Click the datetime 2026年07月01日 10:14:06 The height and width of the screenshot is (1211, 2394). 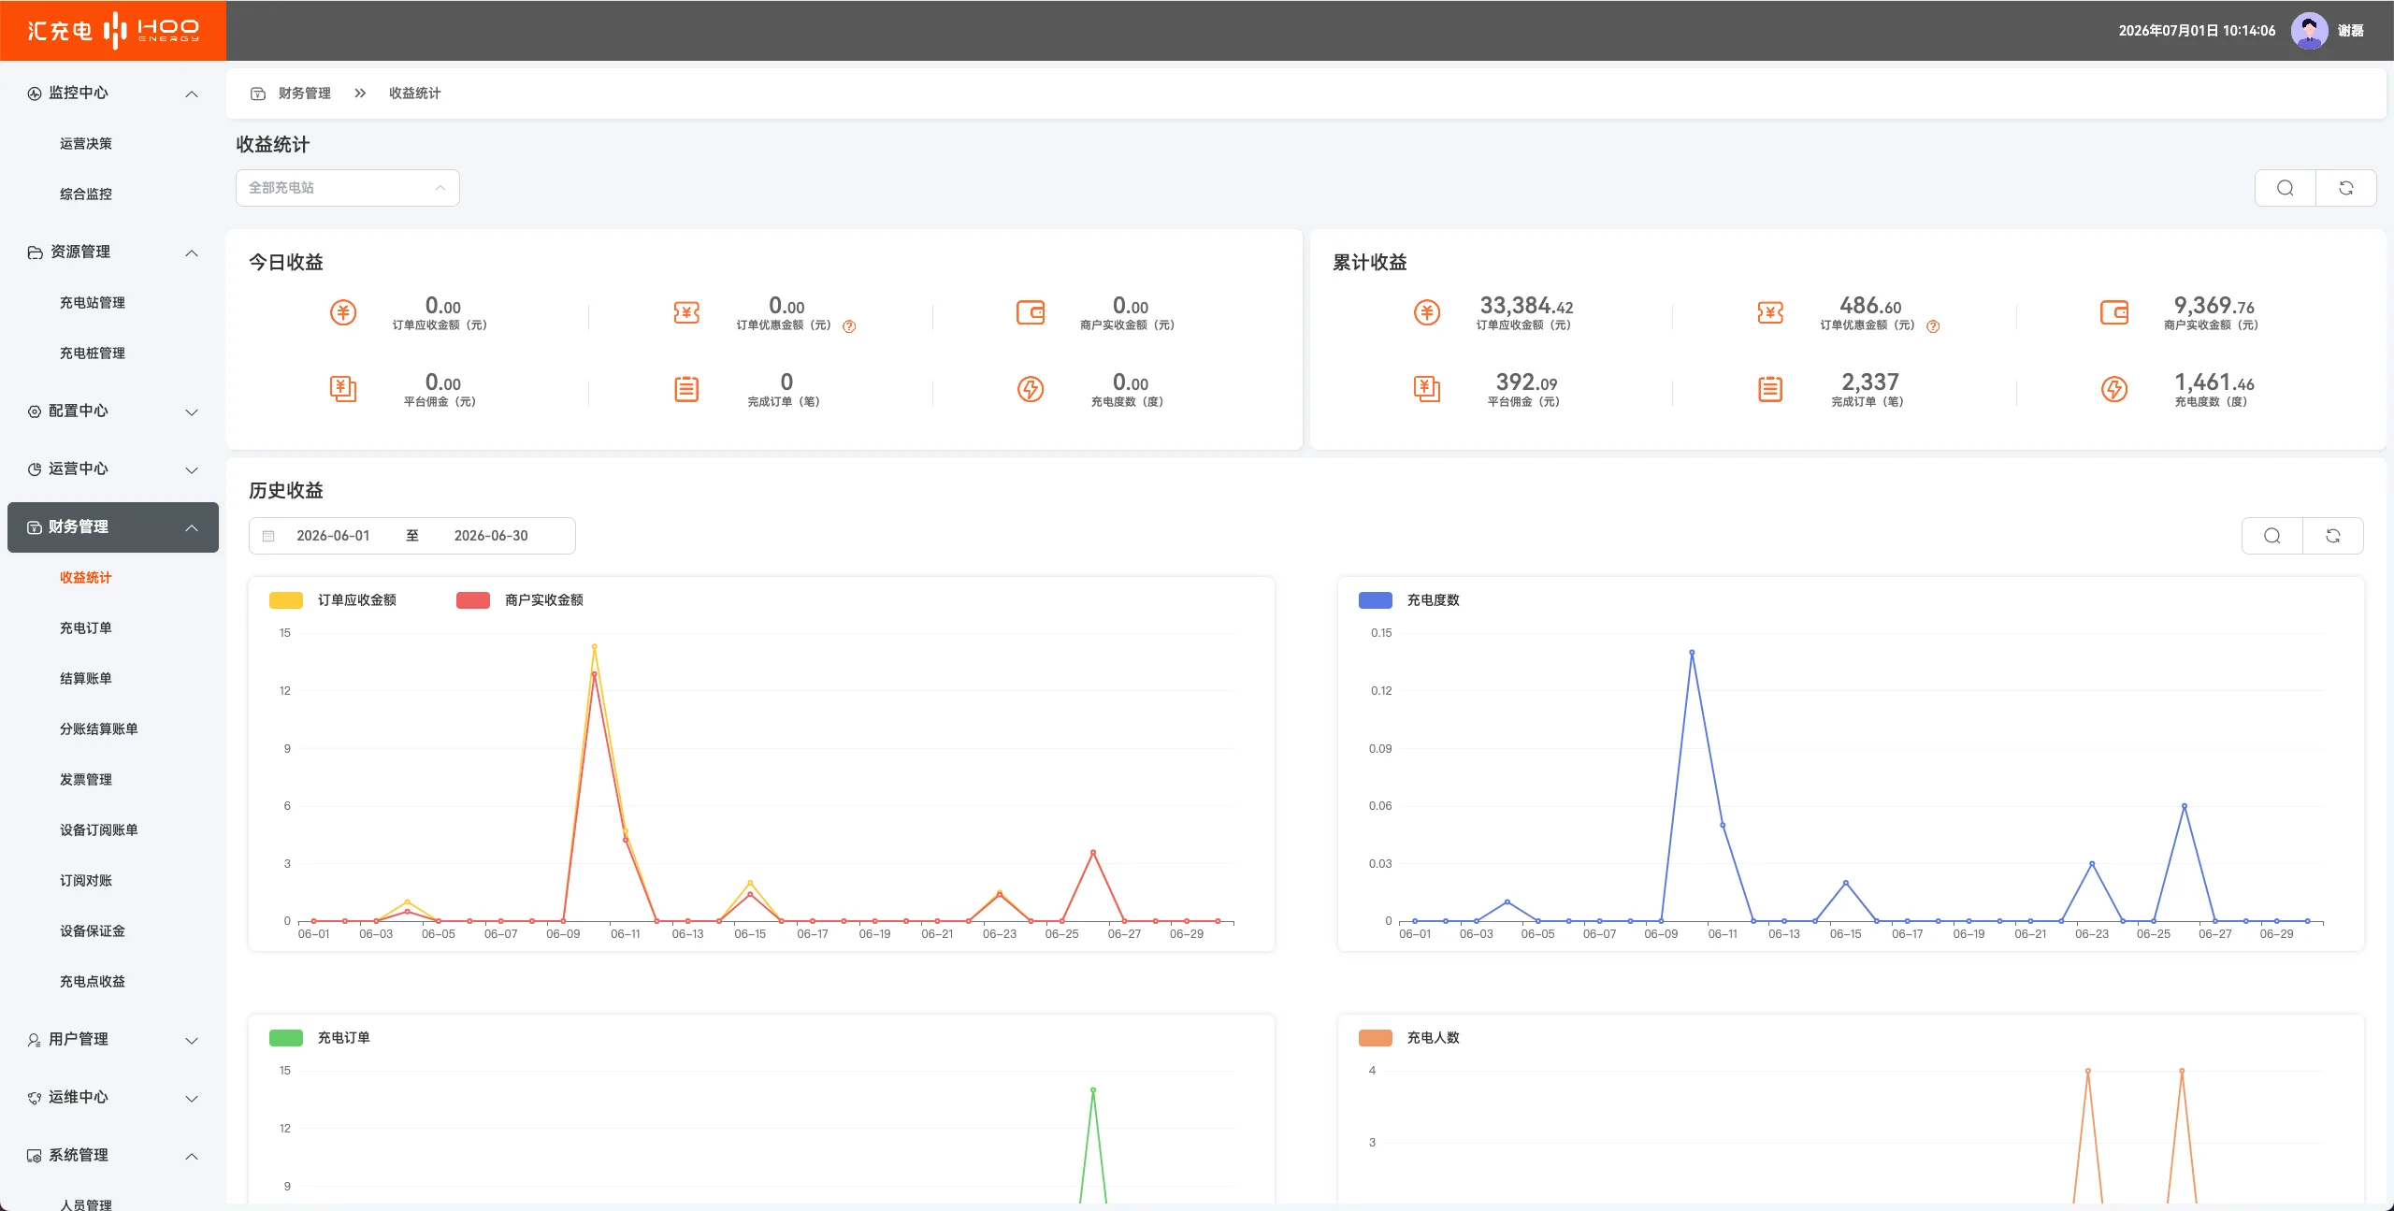(x=2197, y=31)
